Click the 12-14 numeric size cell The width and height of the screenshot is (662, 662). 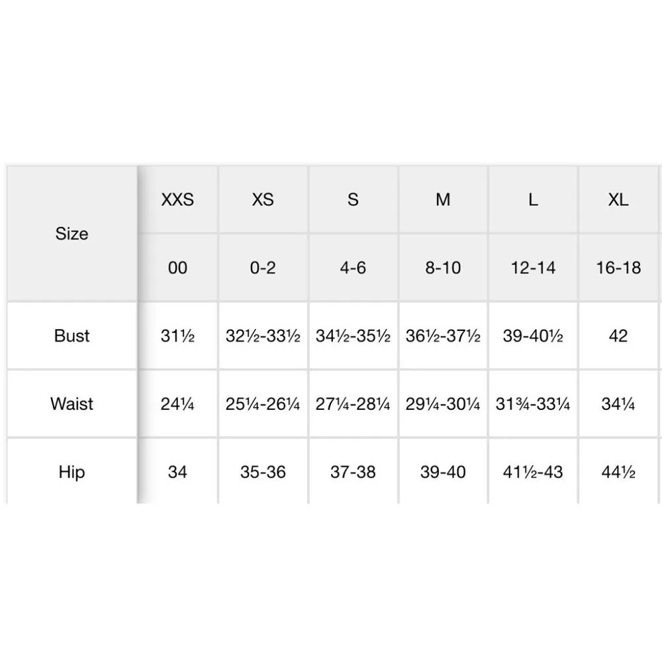click(533, 268)
